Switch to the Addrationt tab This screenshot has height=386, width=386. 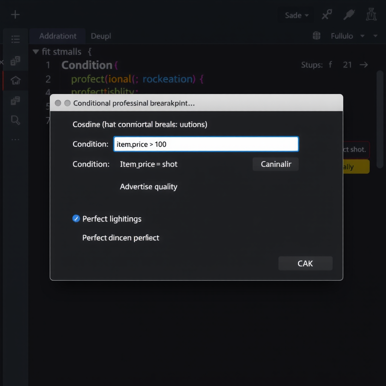tap(57, 36)
